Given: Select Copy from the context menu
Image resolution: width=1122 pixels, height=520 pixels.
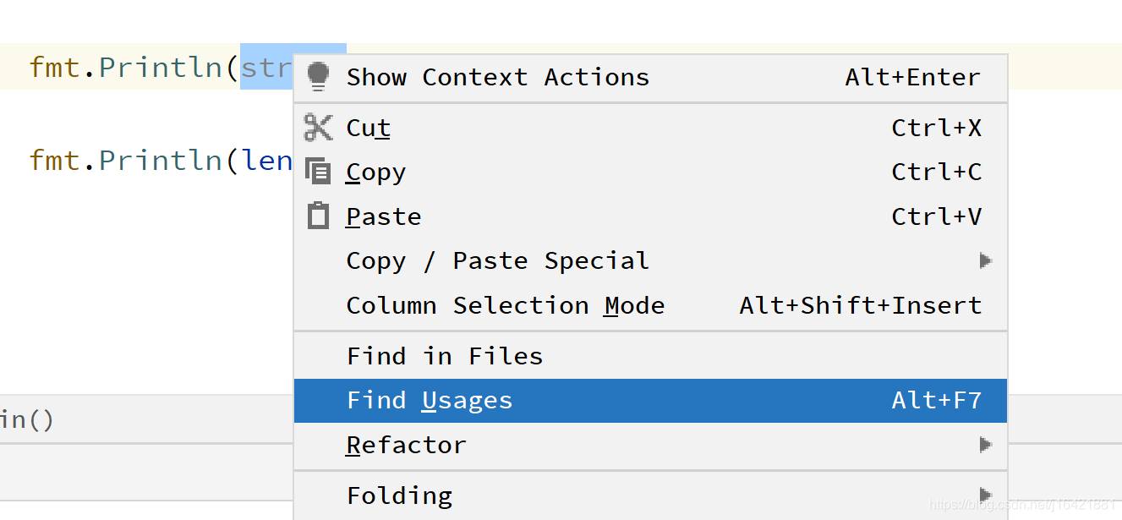Looking at the screenshot, I should pyautogui.click(x=375, y=171).
